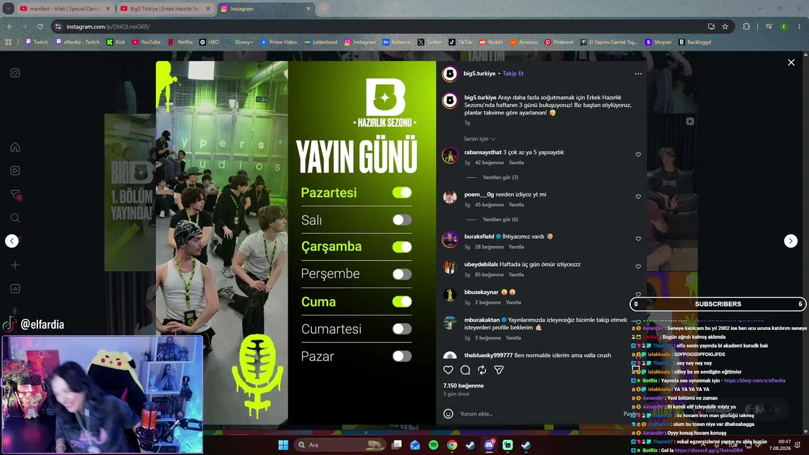The image size is (809, 455).
Task: Open rabansaysthat's profile avatar
Action: click(450, 156)
